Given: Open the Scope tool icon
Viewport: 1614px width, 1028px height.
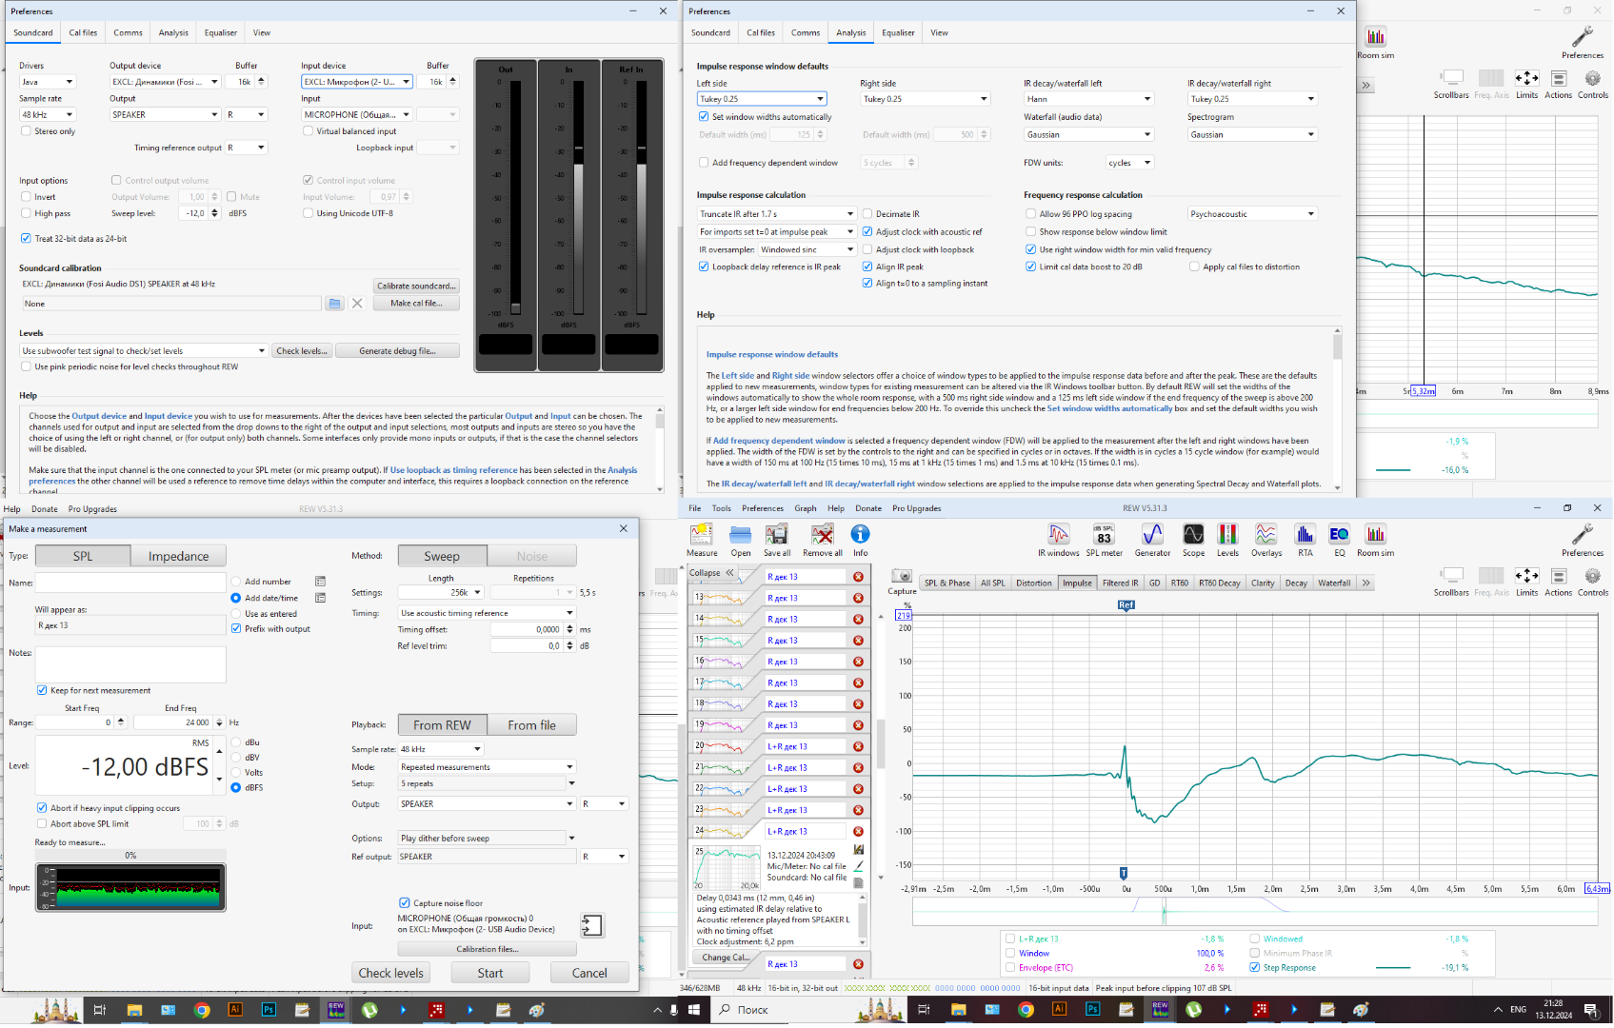Looking at the screenshot, I should click(1193, 539).
